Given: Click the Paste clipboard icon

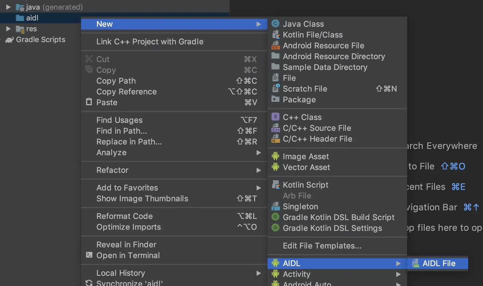Looking at the screenshot, I should (x=89, y=102).
